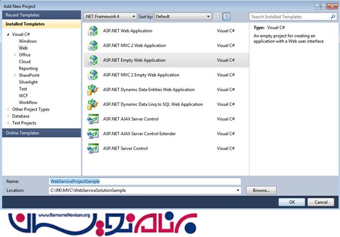Collapse the Visual C# tree node
Viewport: 340px width, 237px height.
tap(8, 34)
